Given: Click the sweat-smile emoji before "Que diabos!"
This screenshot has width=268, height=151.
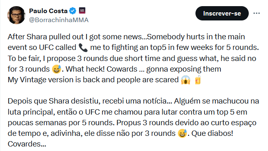Looking at the screenshot, I should click(182, 133).
